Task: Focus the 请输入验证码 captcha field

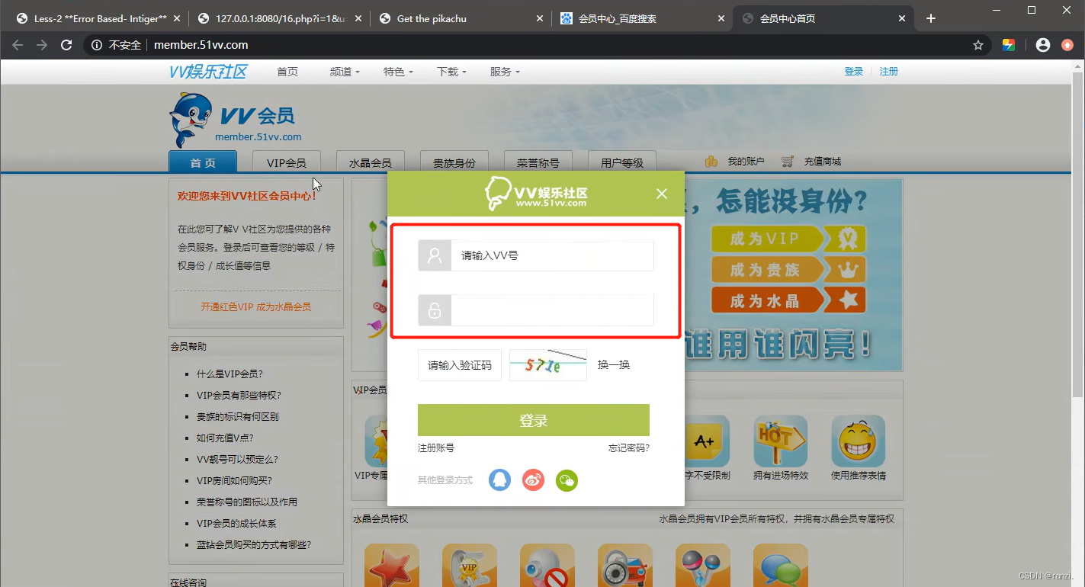Action: pyautogui.click(x=460, y=365)
